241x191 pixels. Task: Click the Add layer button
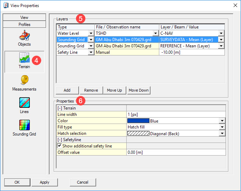click(x=67, y=90)
